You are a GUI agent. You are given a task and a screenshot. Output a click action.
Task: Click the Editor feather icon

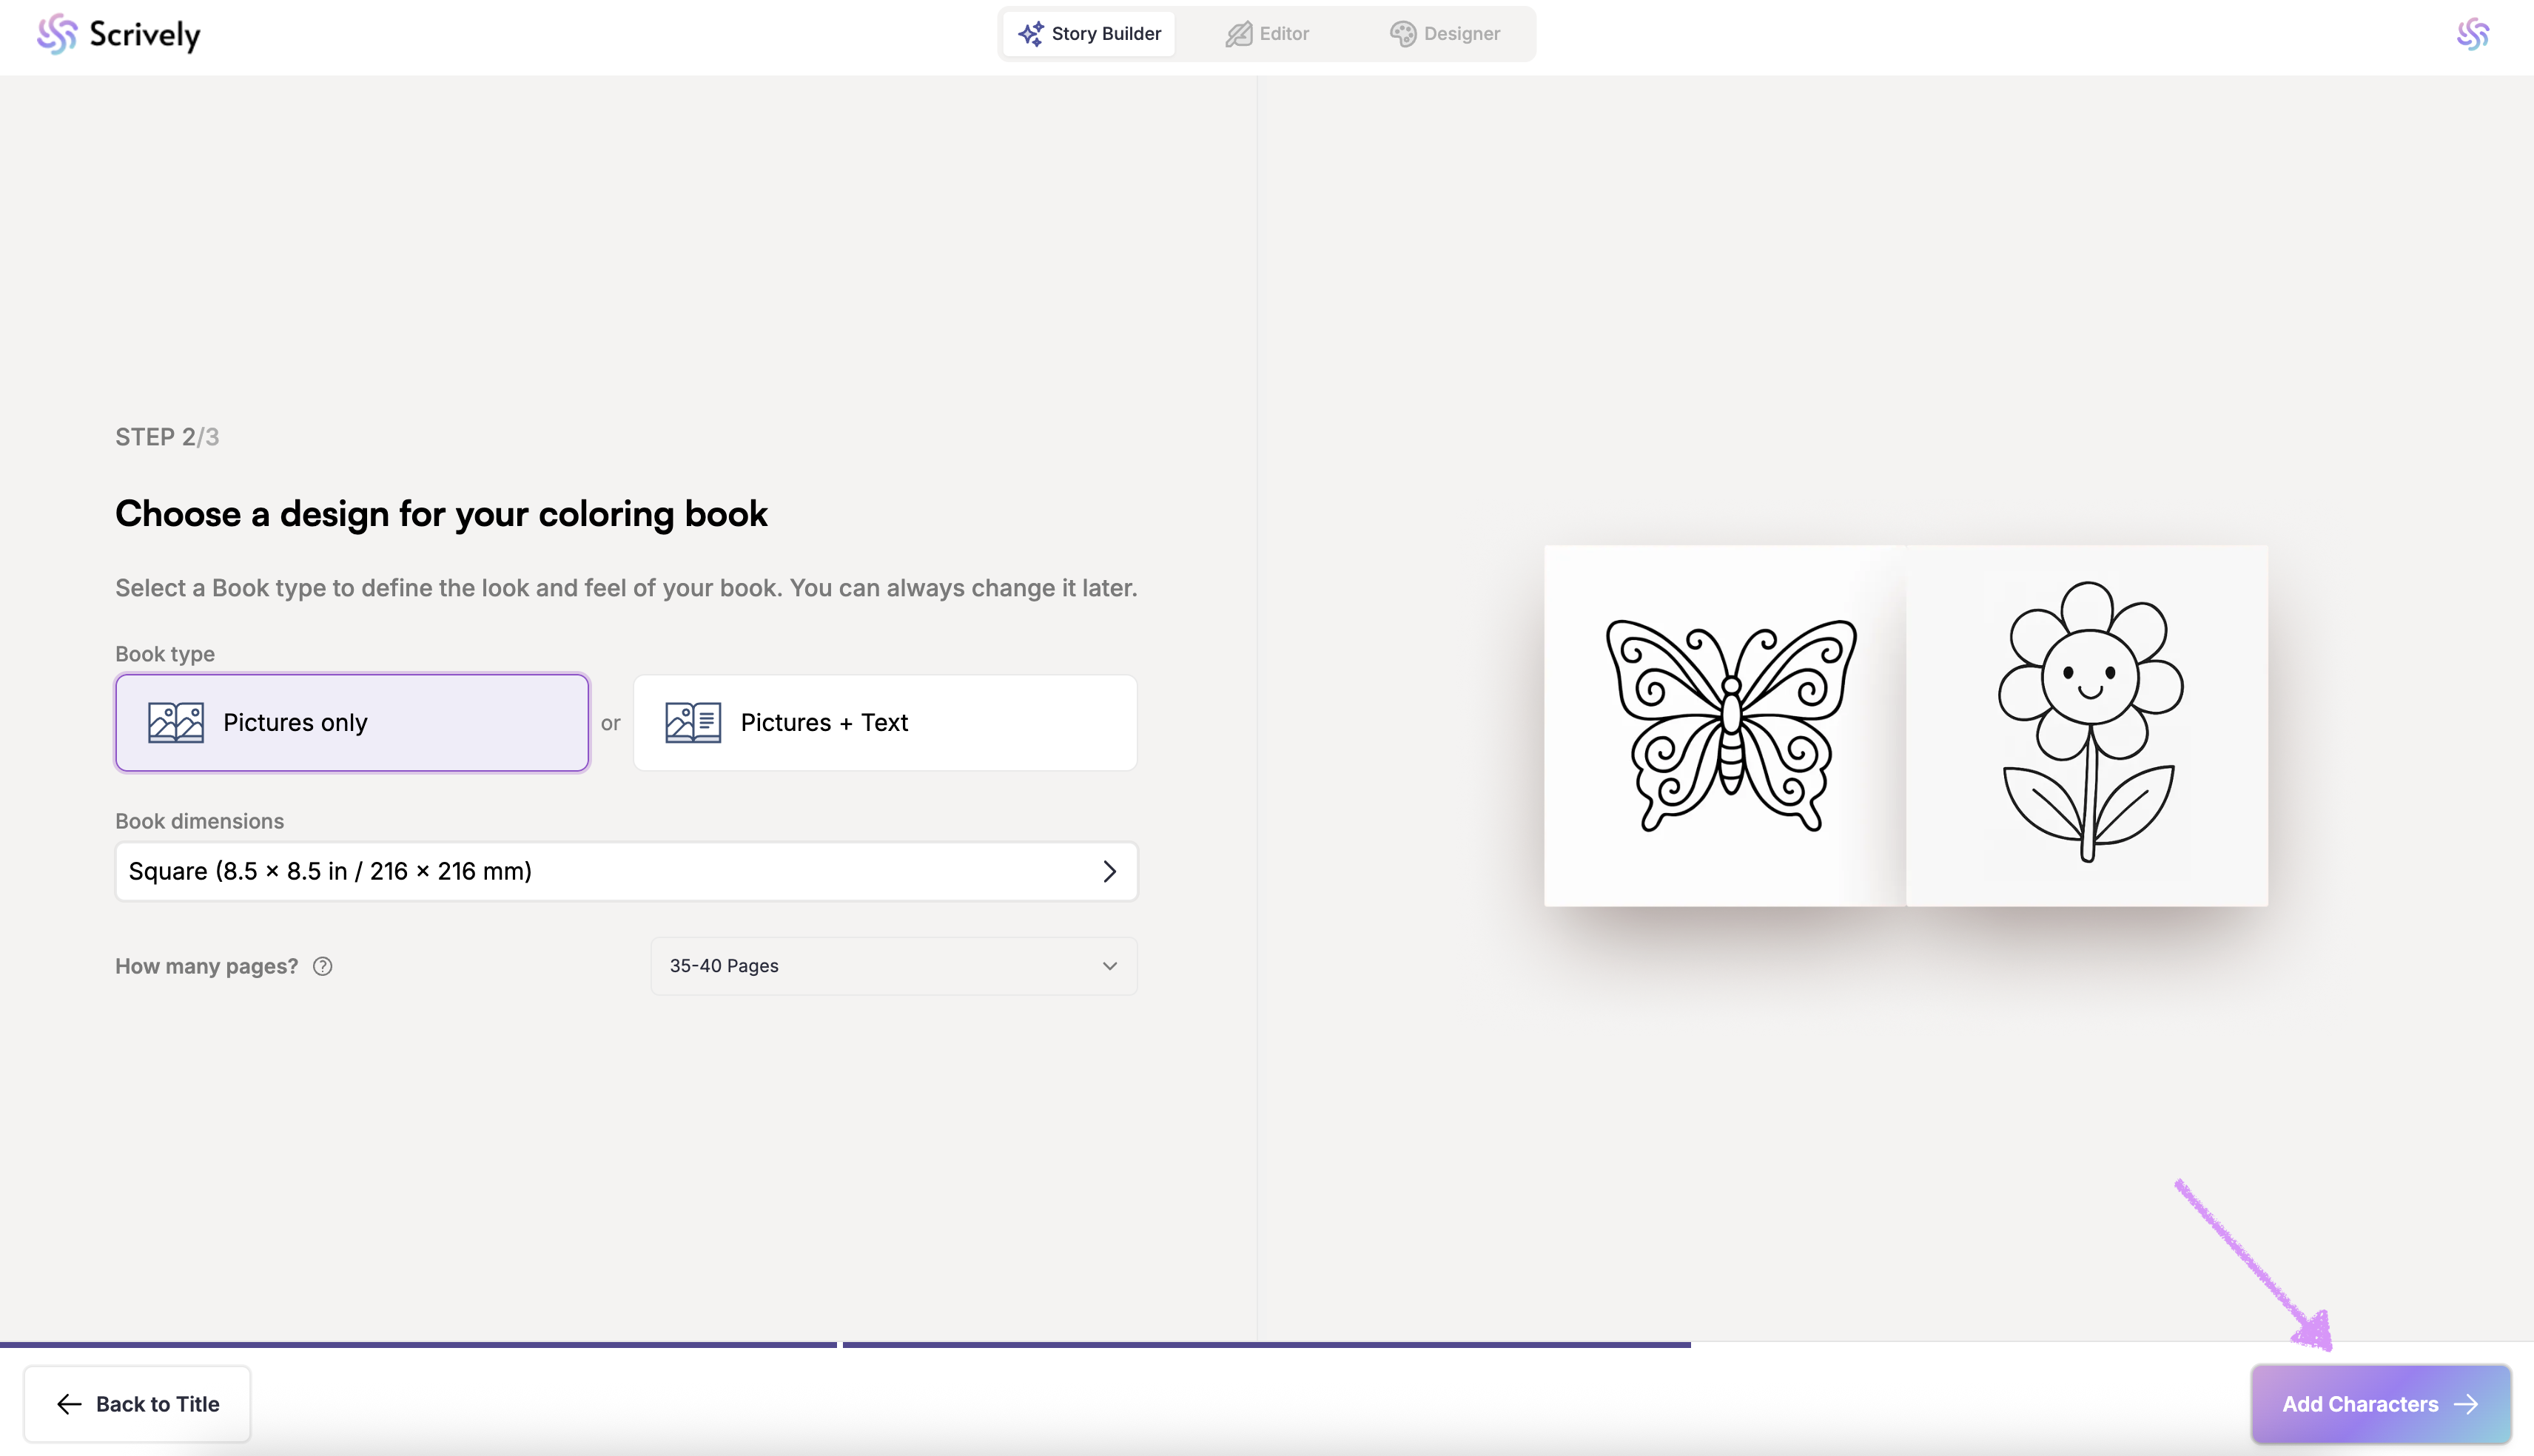click(x=1239, y=34)
